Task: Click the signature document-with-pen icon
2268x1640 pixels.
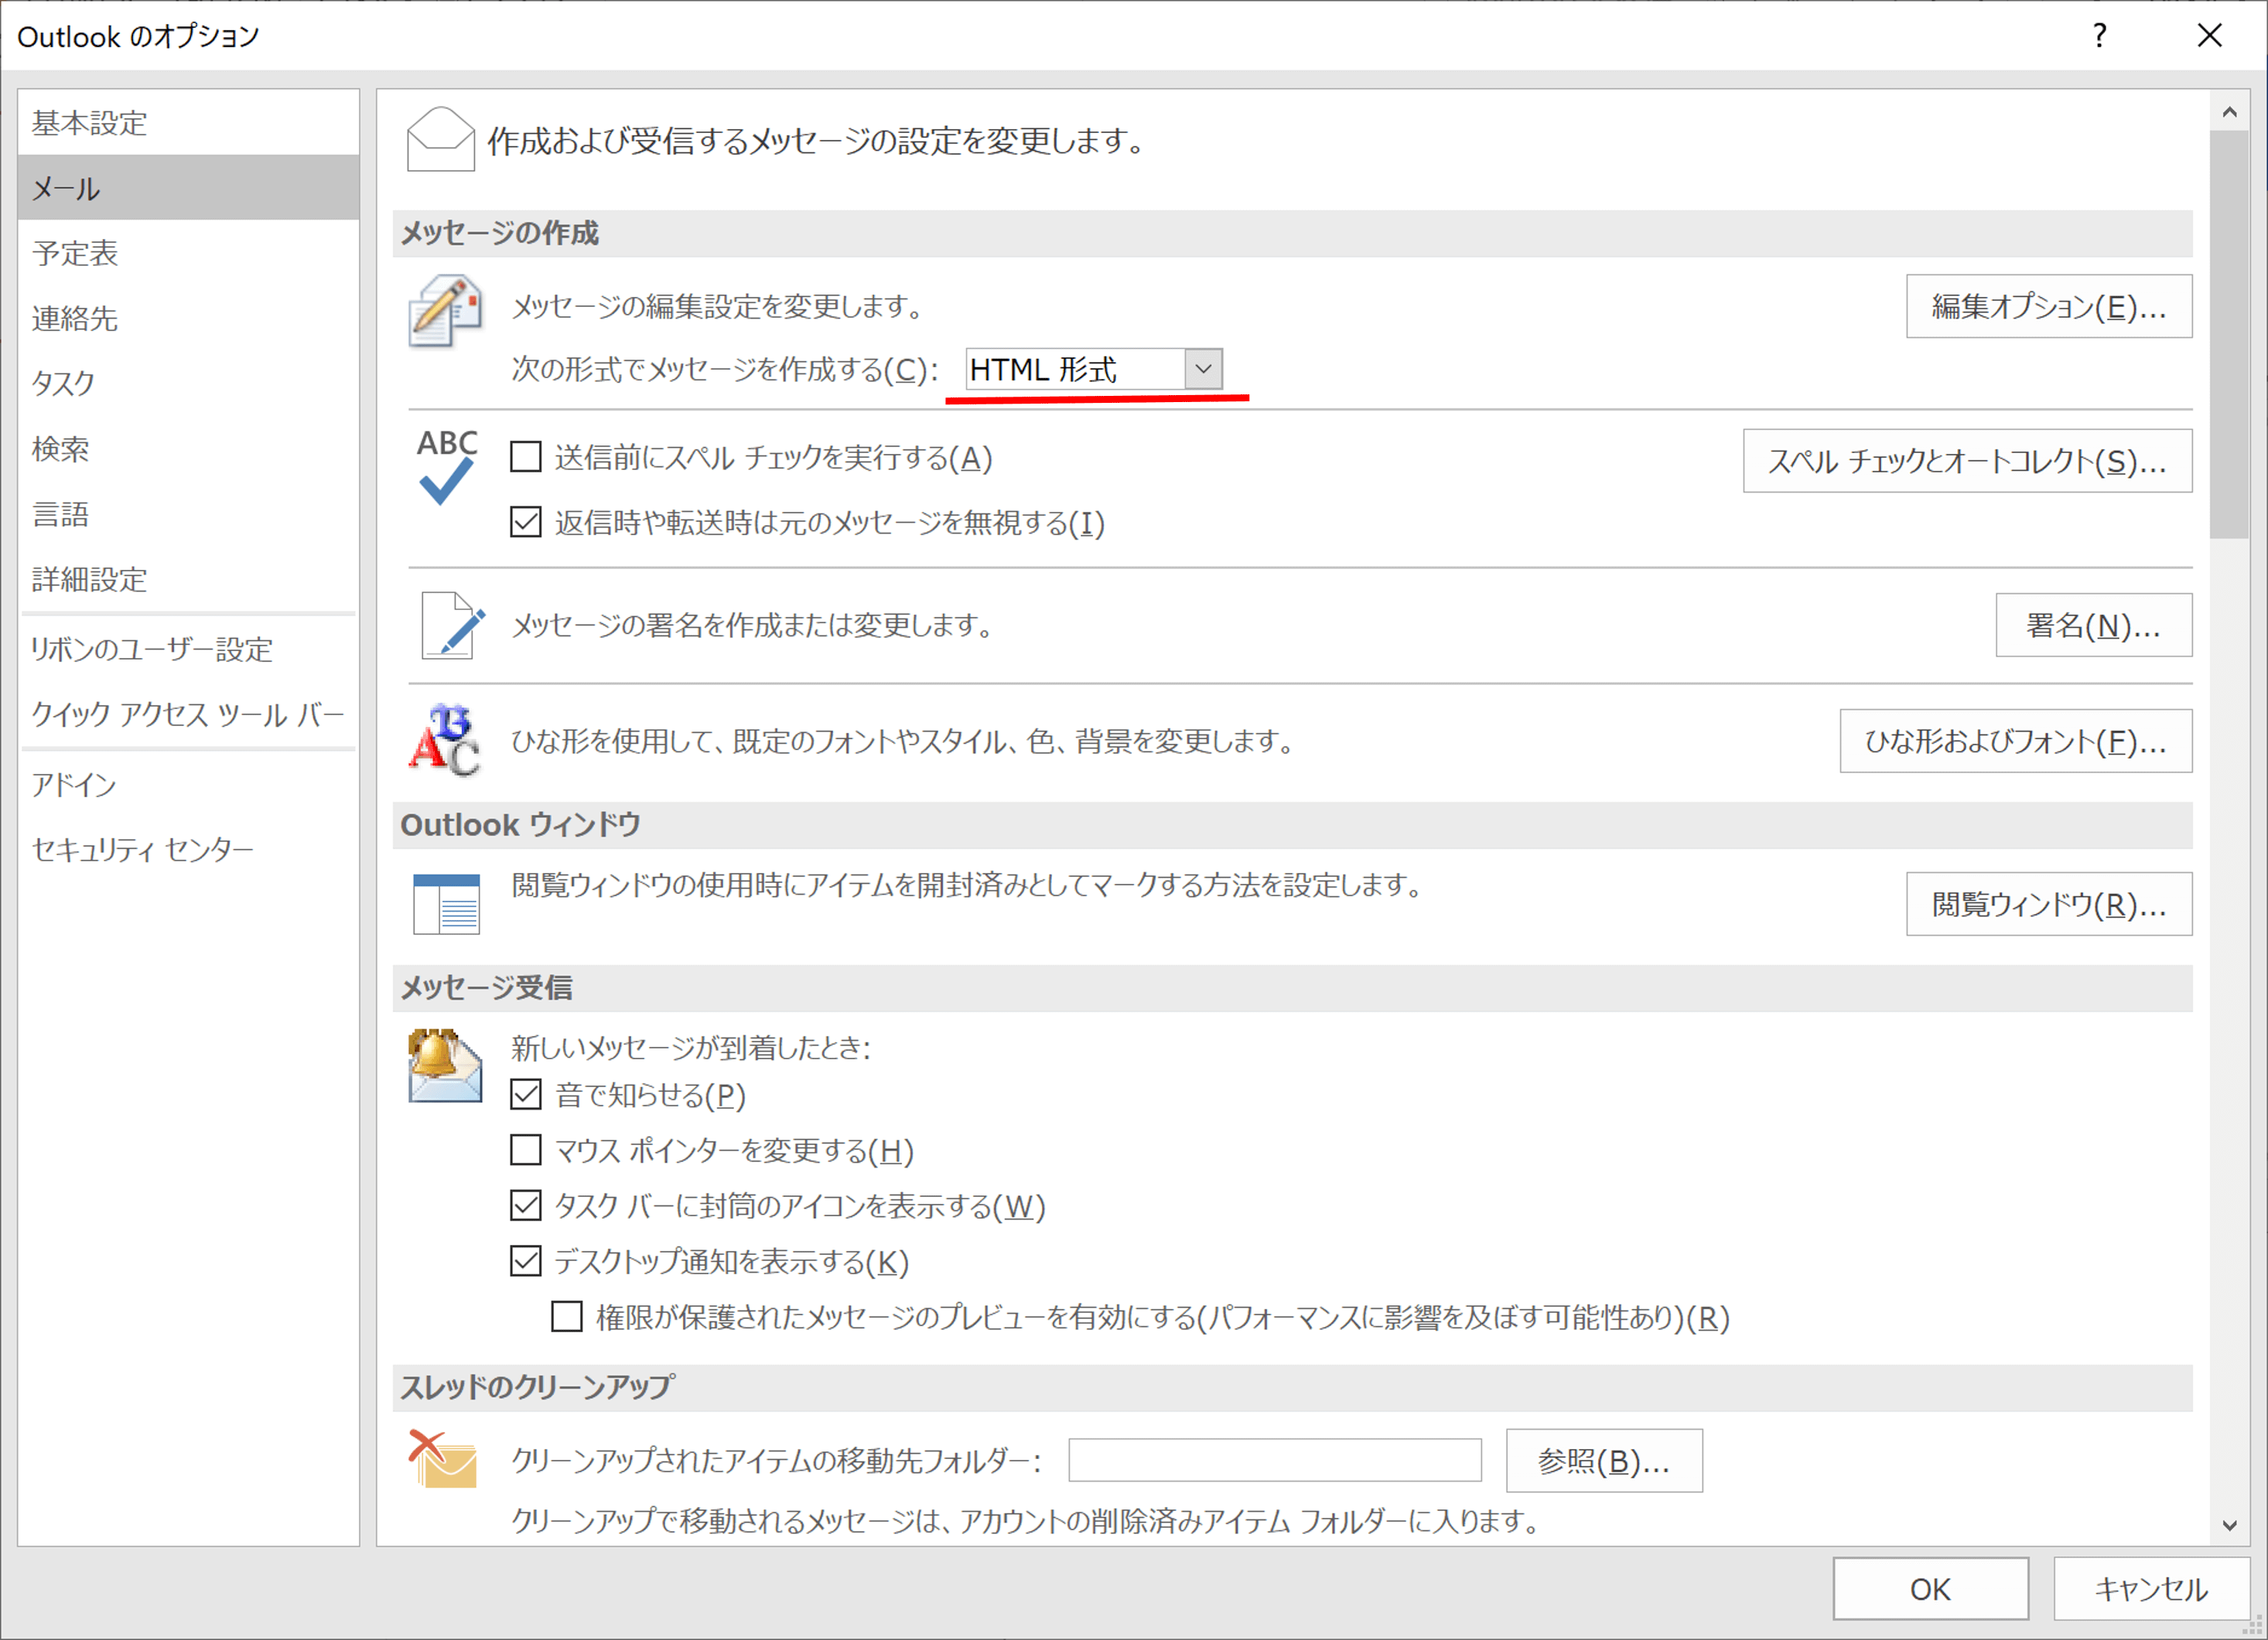Action: point(453,626)
